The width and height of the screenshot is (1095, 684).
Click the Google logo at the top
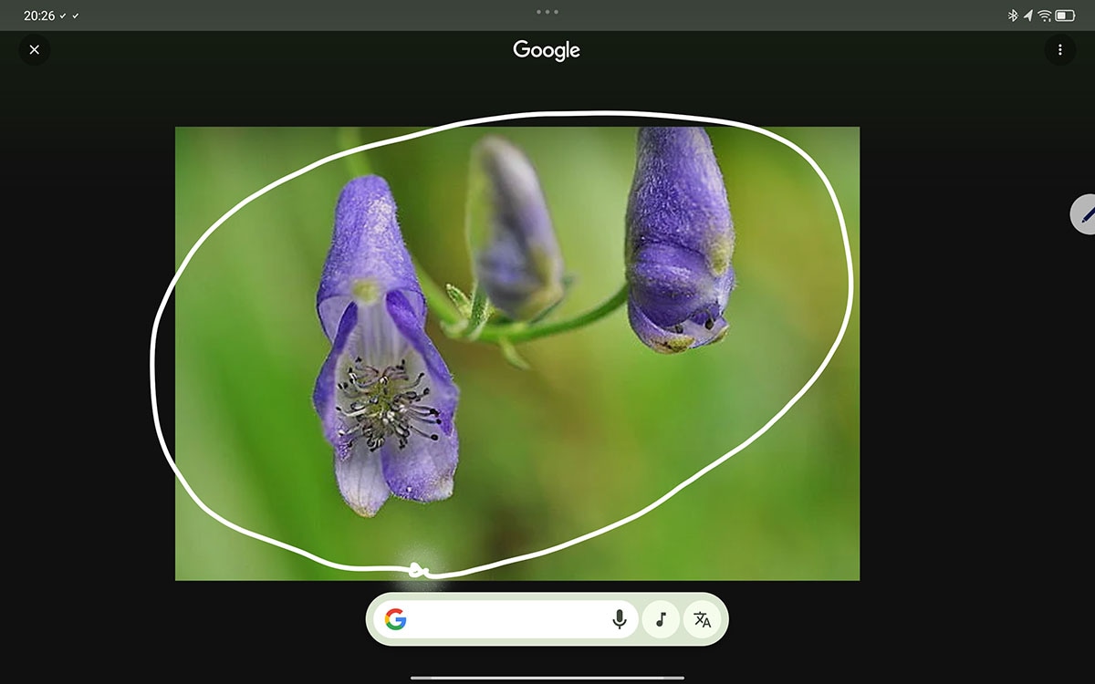pos(547,50)
